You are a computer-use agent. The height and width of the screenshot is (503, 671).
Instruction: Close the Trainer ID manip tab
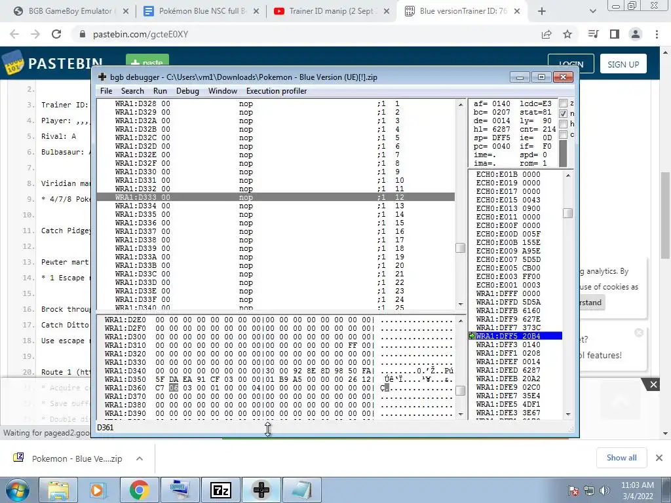pos(387,11)
